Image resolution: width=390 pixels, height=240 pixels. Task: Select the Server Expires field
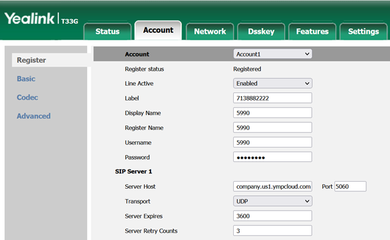273,216
